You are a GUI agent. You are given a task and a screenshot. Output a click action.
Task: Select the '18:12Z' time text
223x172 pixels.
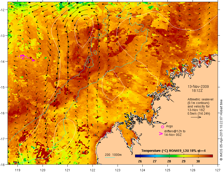click(197, 90)
